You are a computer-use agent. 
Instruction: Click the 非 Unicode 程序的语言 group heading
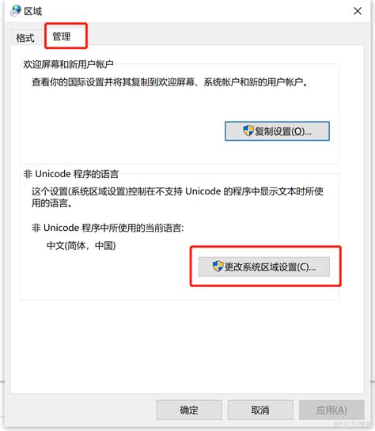click(x=71, y=174)
